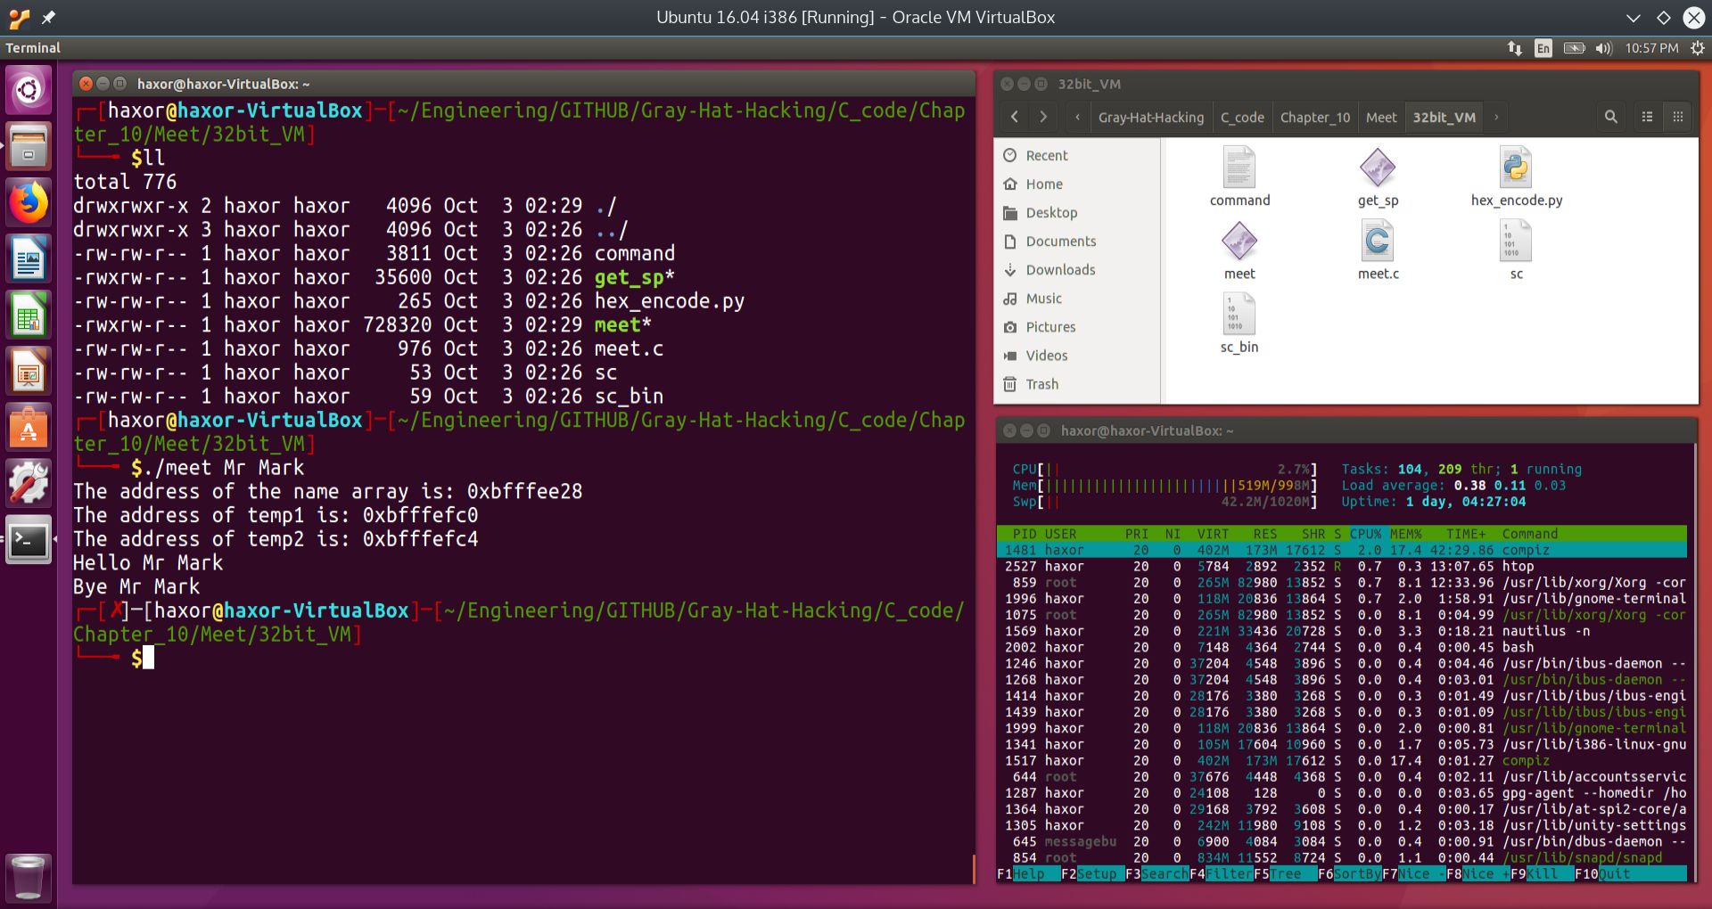Expand path bar with right chevron
Image resolution: width=1712 pixels, height=909 pixels.
(x=1496, y=117)
